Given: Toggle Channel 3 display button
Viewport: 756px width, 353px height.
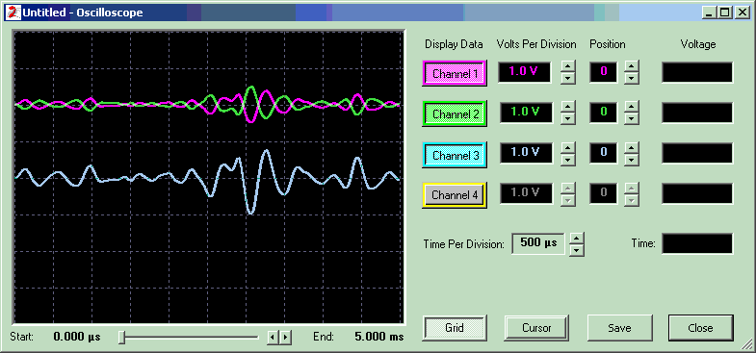Looking at the screenshot, I should [x=455, y=155].
